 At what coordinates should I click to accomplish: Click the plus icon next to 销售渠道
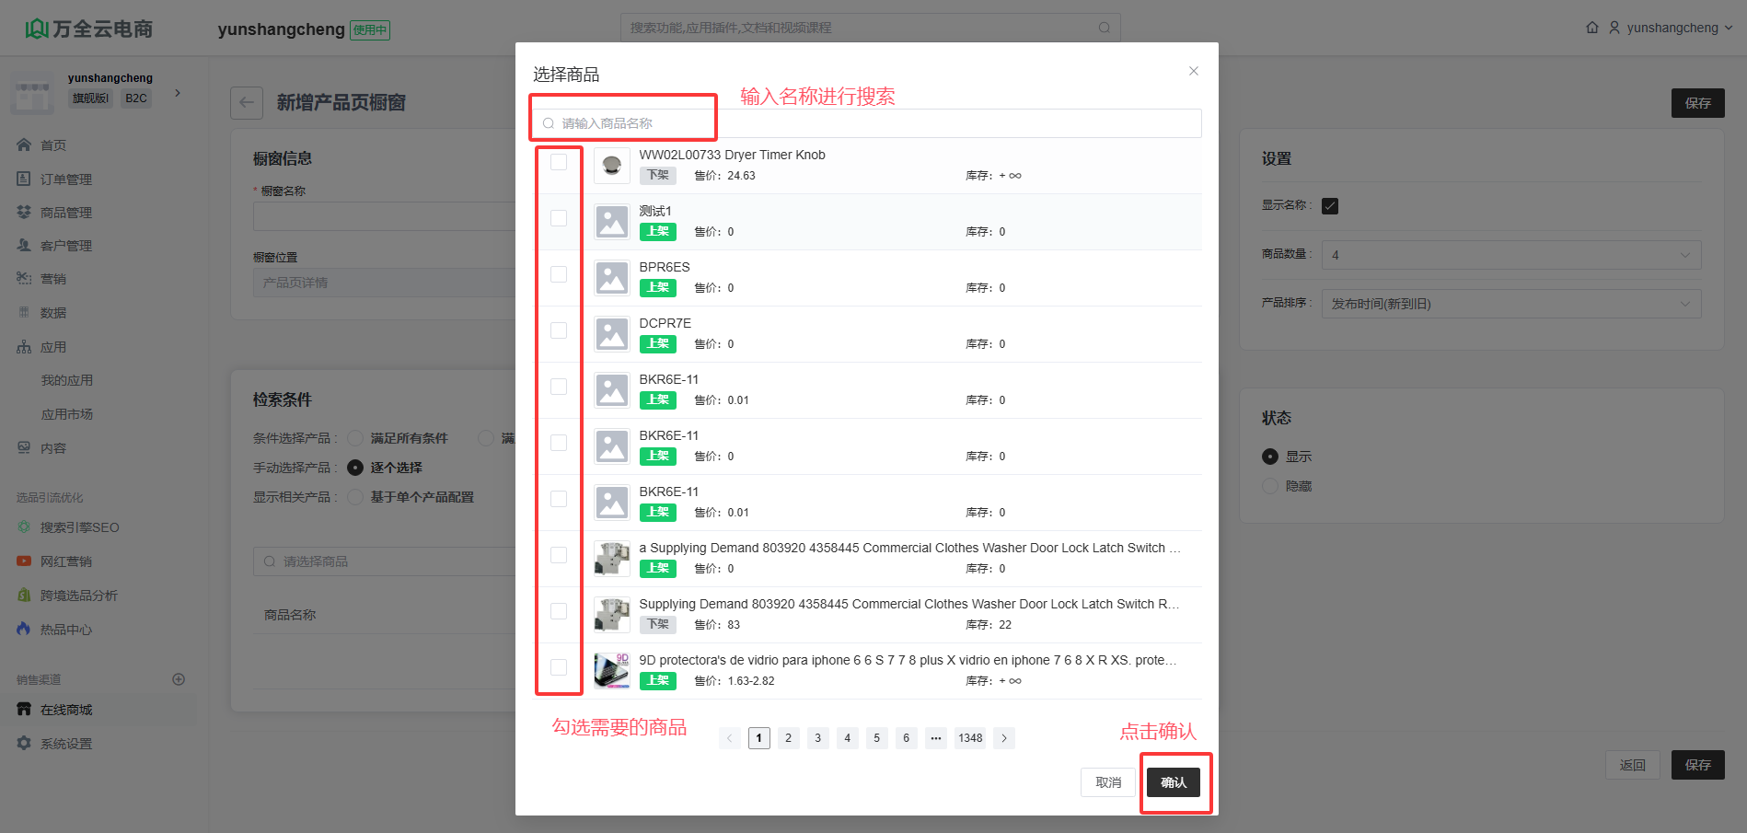179,679
